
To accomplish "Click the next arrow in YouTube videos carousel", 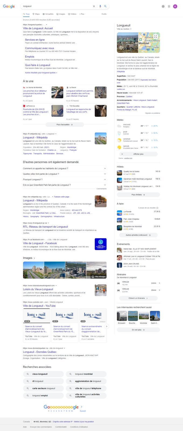I will (x=107, y=326).
